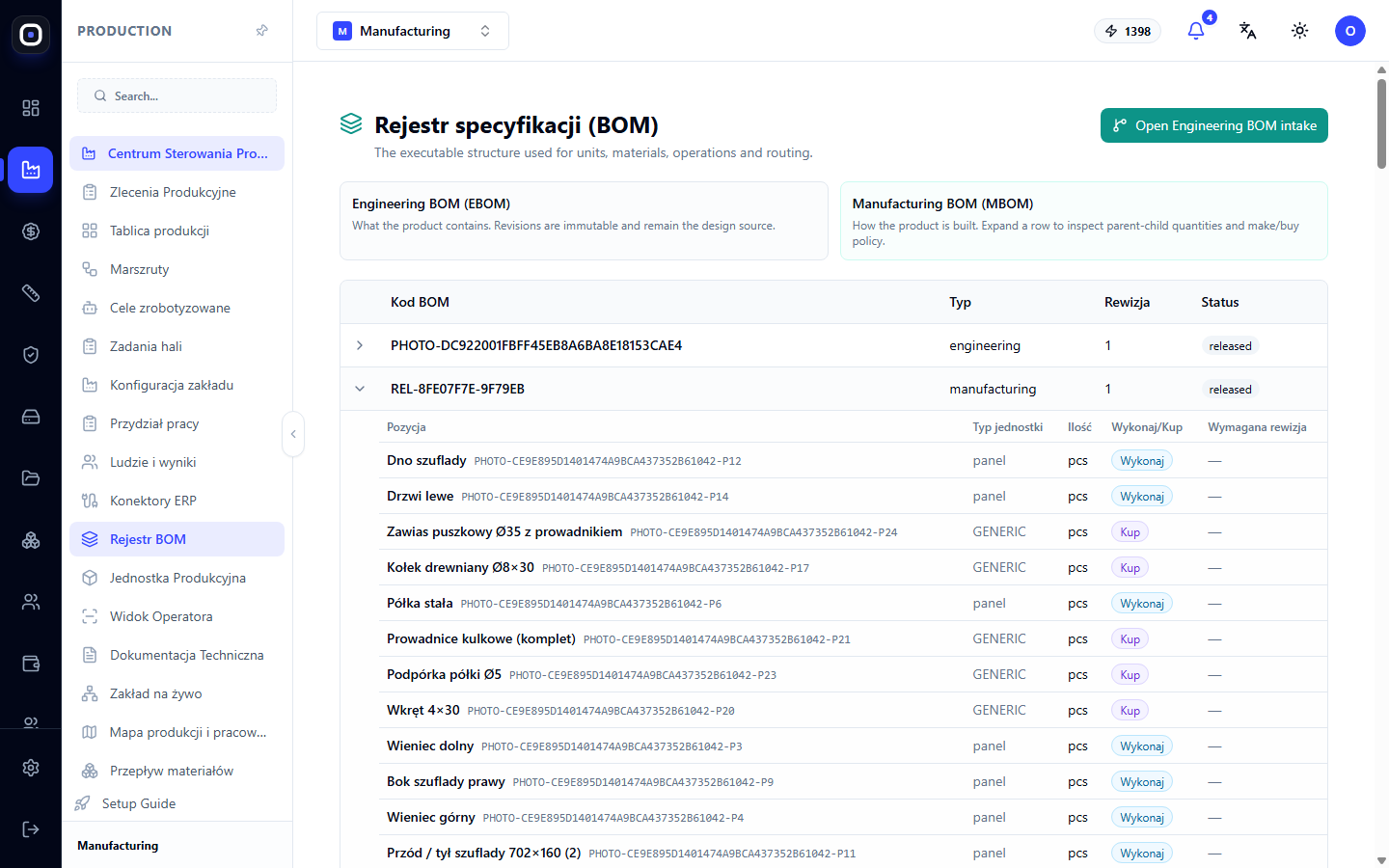Click the shield check icon in rail

pyautogui.click(x=31, y=355)
